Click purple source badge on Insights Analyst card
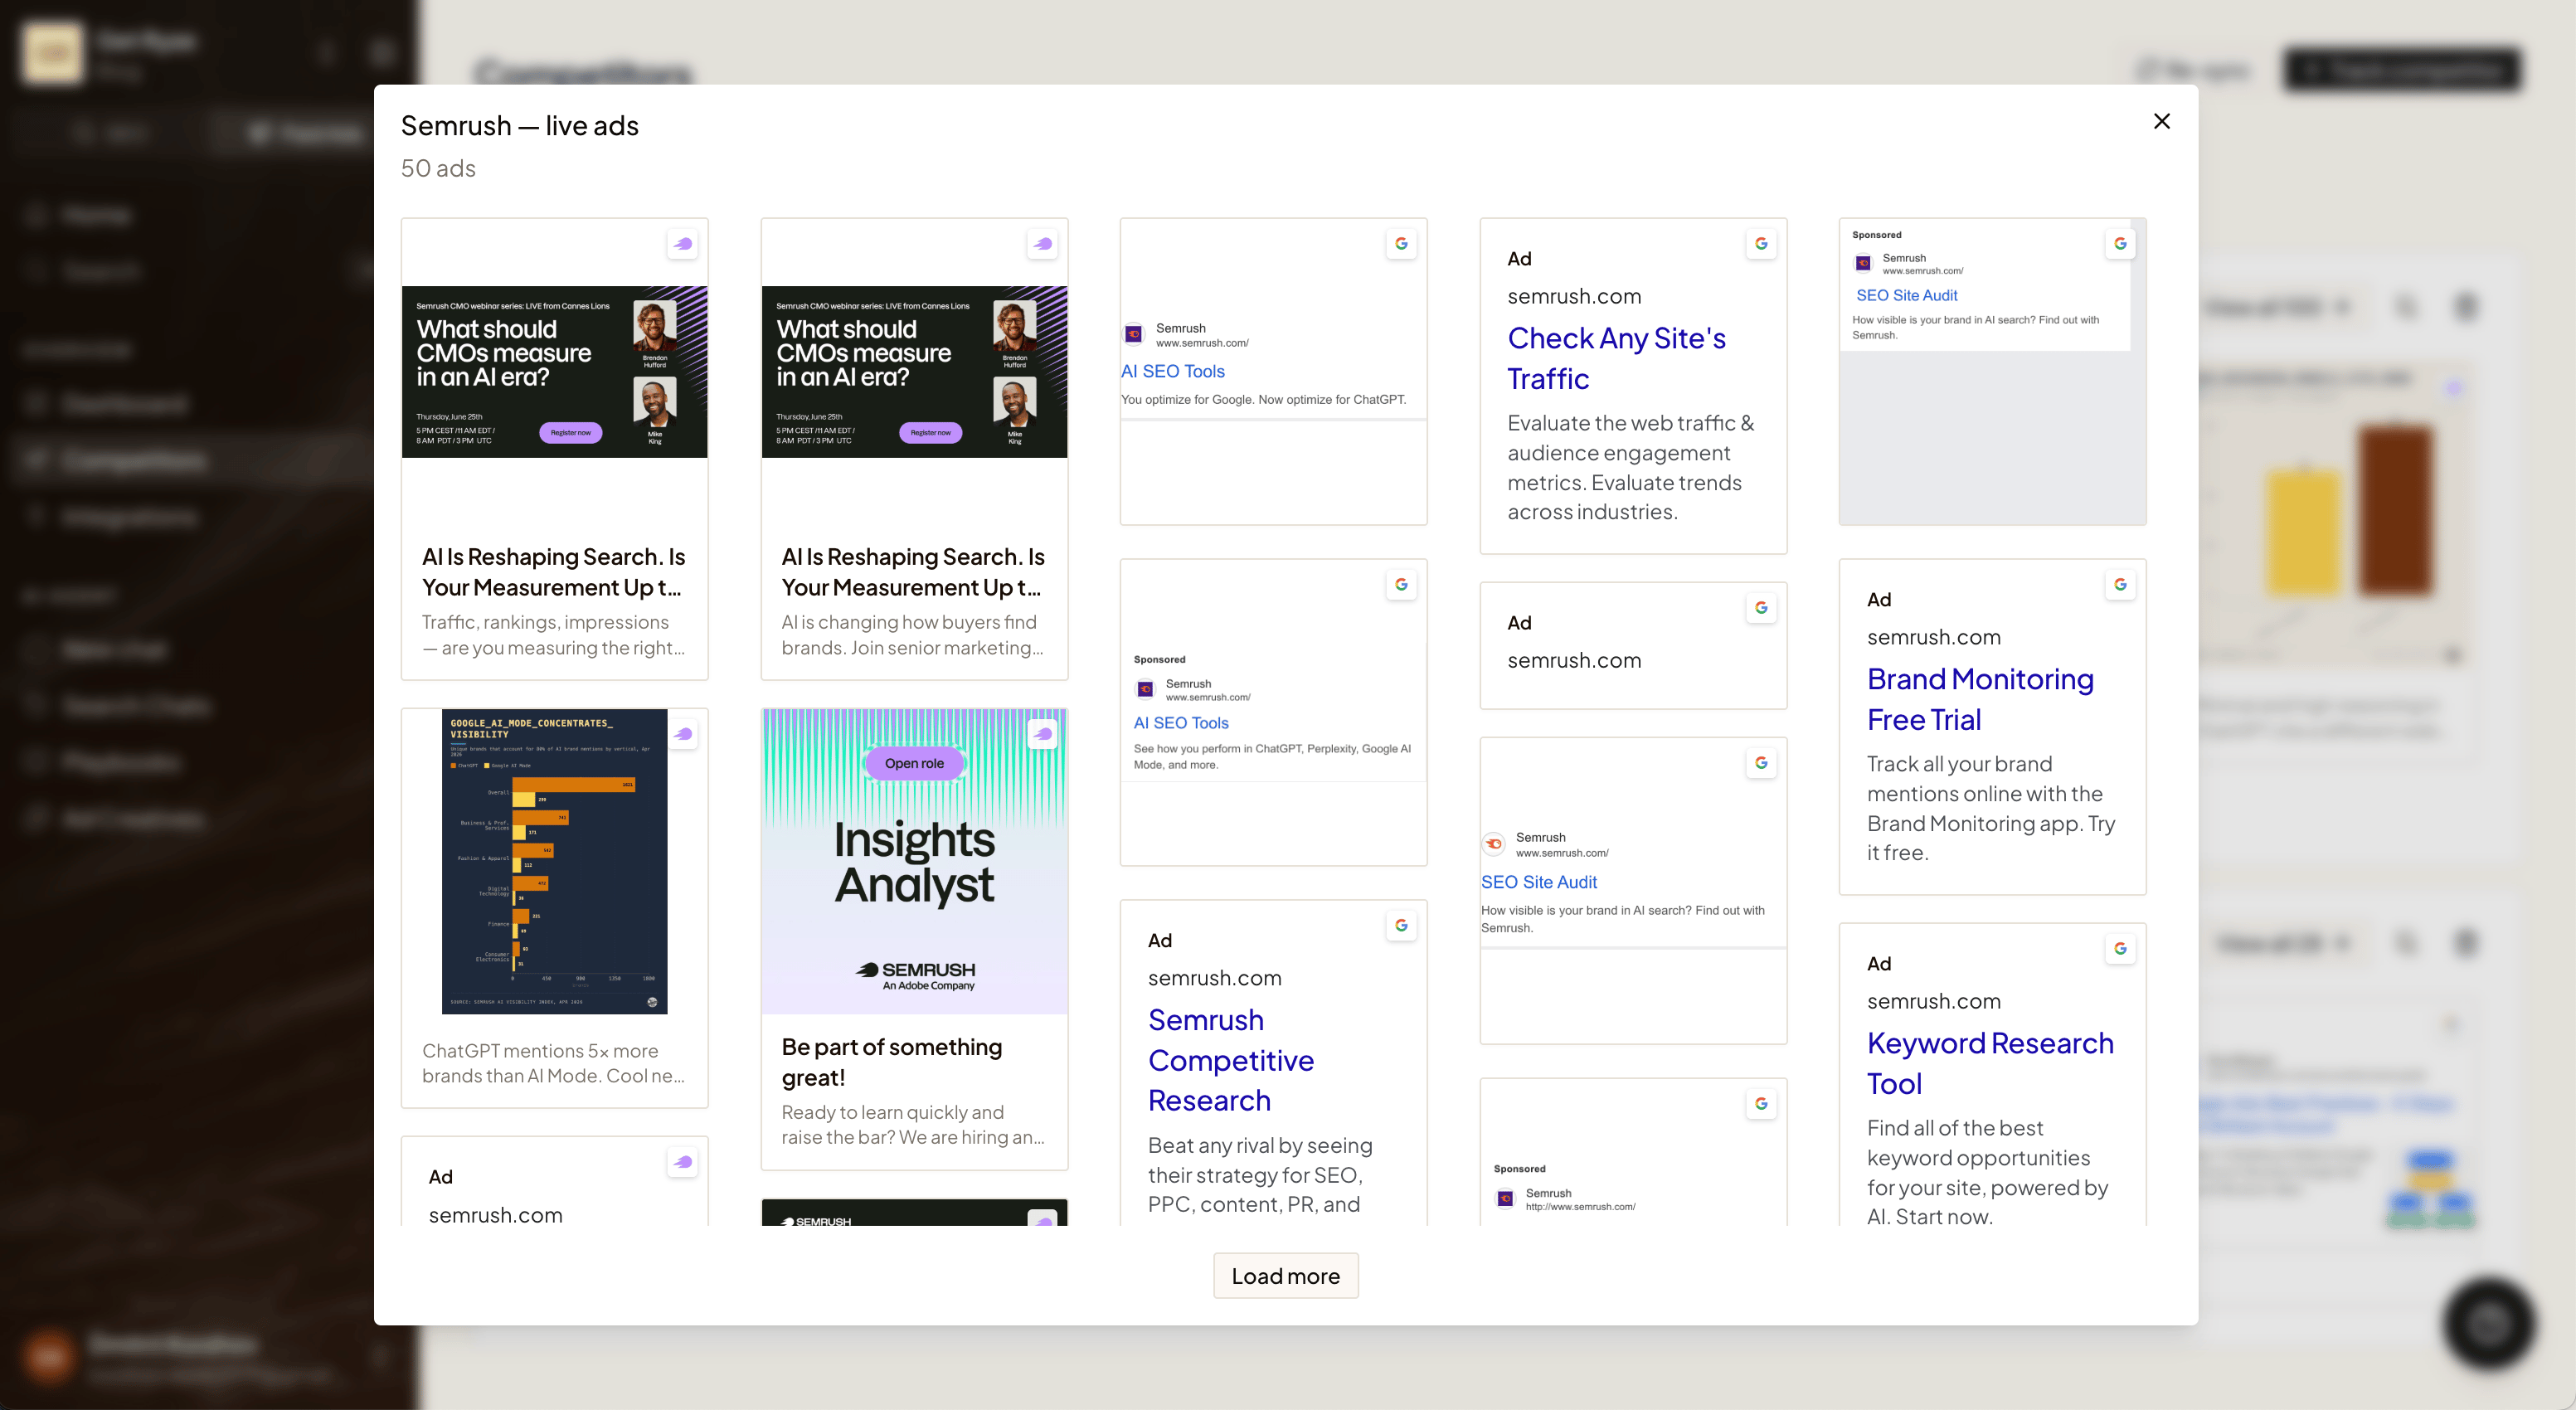Screen dimensions: 2576x1410 [x=1042, y=733]
